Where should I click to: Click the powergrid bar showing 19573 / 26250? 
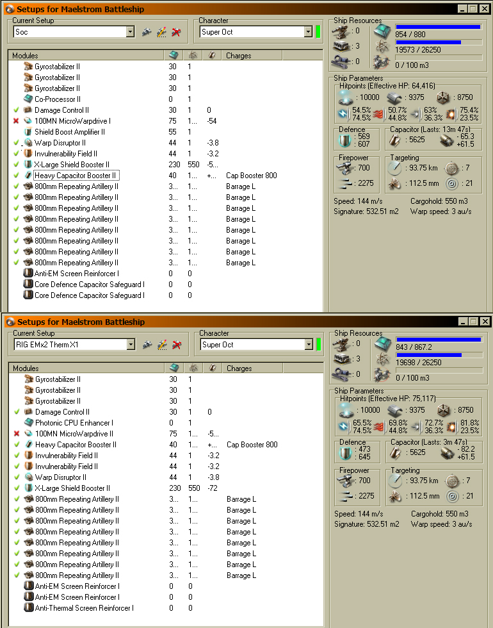438,42
